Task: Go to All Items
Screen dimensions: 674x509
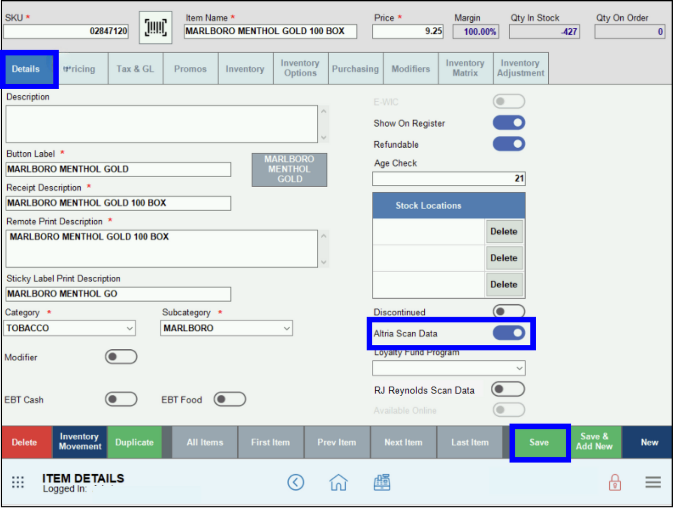Action: point(205,442)
